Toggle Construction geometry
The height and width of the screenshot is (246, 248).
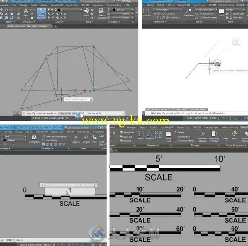pyautogui.click(x=182, y=137)
